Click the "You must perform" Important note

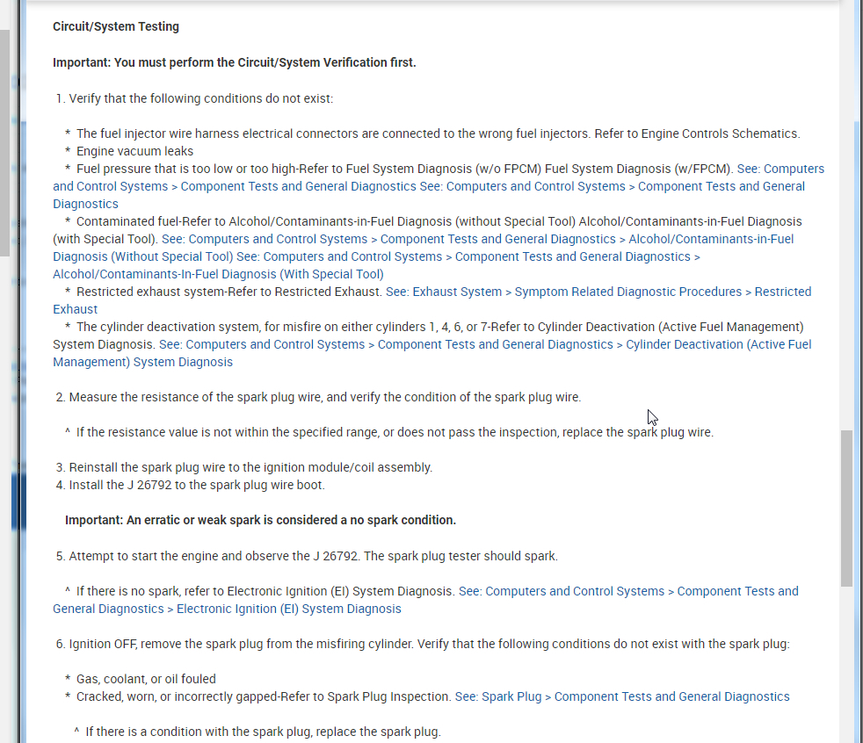[x=234, y=62]
